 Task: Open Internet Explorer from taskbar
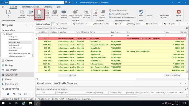23,103
